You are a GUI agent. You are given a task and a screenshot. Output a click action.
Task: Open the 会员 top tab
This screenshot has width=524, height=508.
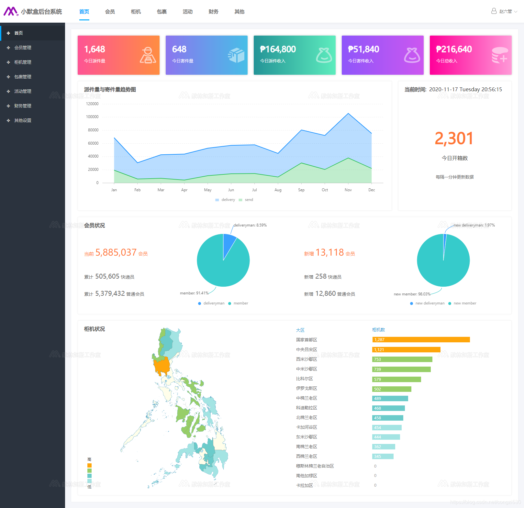coord(110,12)
